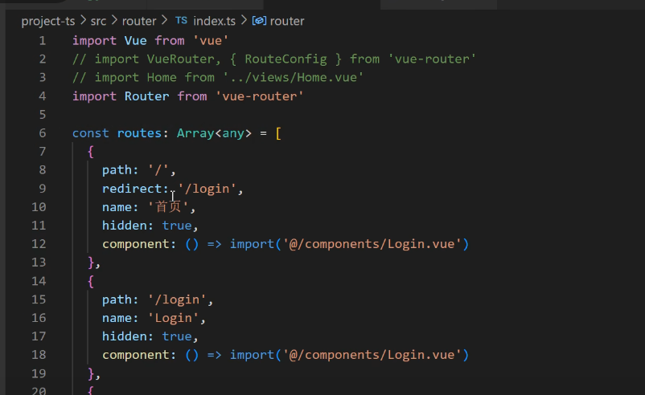
Task: Click the yellow opening bracket on line 6
Action: [x=278, y=133]
